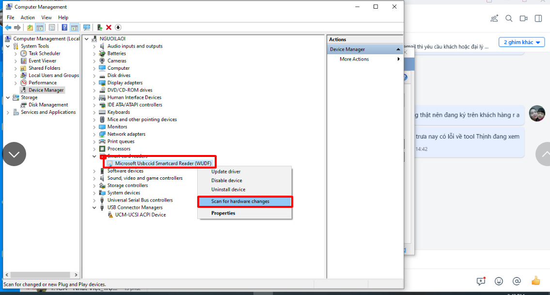The width and height of the screenshot is (550, 295).
Task: Click sidebar panel icon in chat window
Action: click(x=538, y=18)
